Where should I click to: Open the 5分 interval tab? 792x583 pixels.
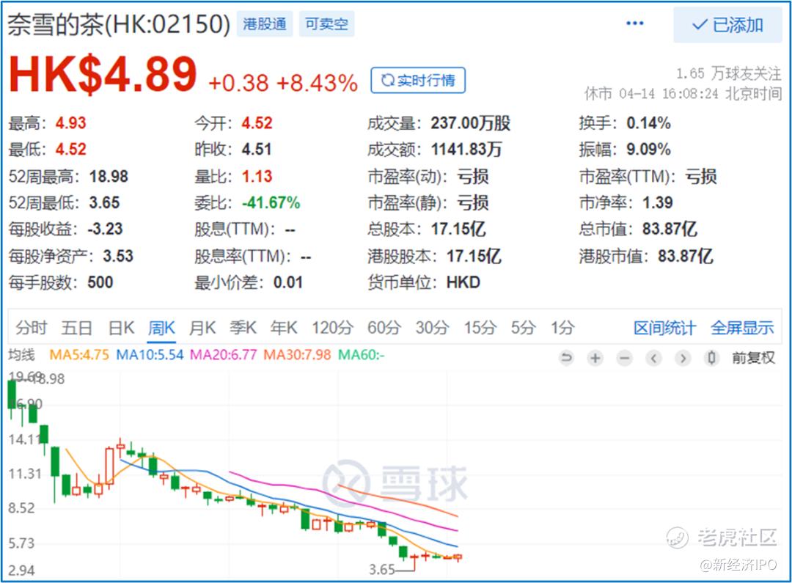(523, 328)
